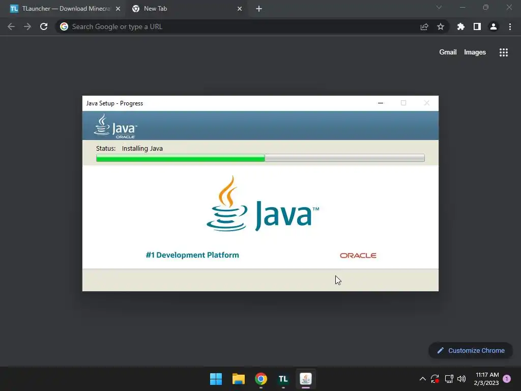Screen dimensions: 521x391
Task: Click the ORACLE red logo text
Action: [358, 256]
